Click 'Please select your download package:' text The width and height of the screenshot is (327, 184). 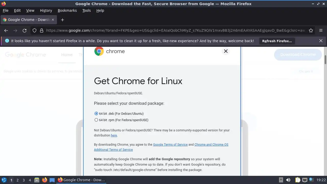click(x=129, y=103)
